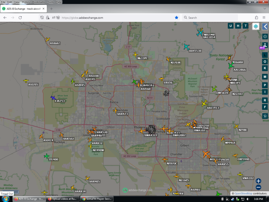Click the site security padlock icon
Viewport: 269px width, 202px height.
(x=48, y=18)
